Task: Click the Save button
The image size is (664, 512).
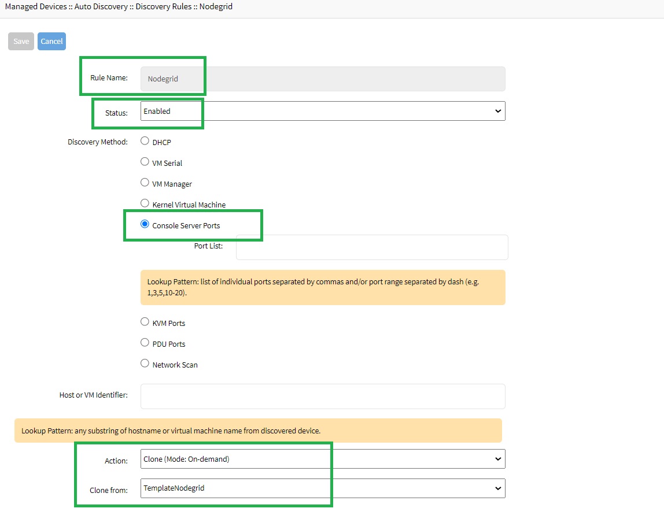Action: click(x=21, y=41)
